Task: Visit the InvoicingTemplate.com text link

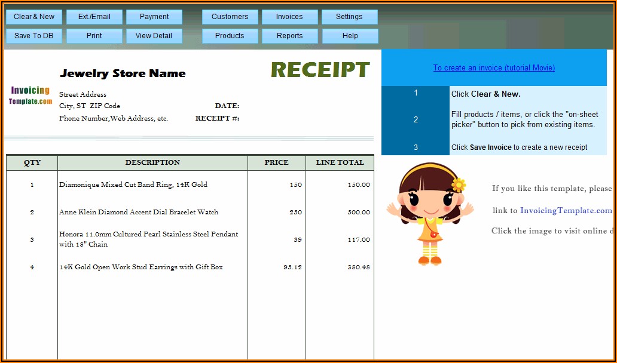Action: (x=566, y=211)
